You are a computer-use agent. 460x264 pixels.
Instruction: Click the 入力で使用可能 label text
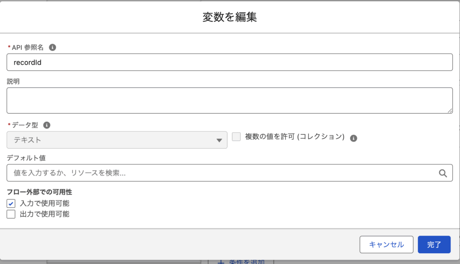click(44, 203)
